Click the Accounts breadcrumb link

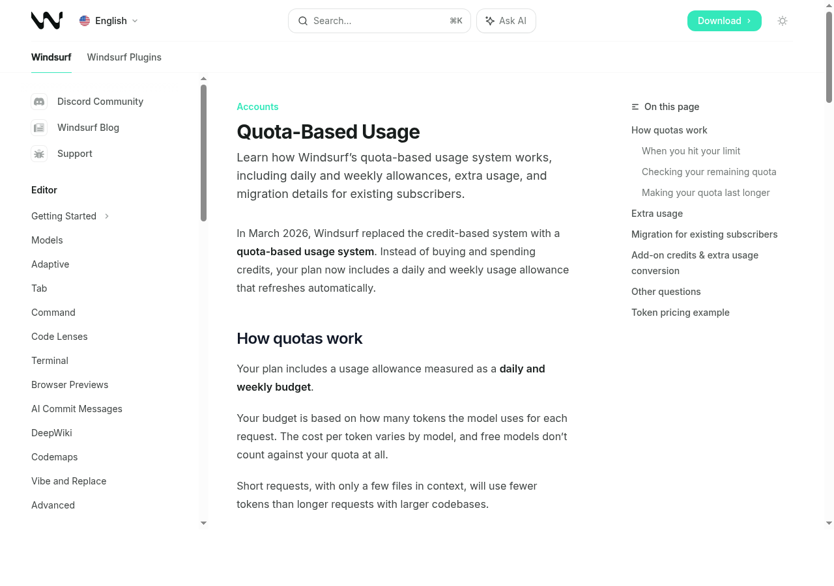click(x=257, y=107)
